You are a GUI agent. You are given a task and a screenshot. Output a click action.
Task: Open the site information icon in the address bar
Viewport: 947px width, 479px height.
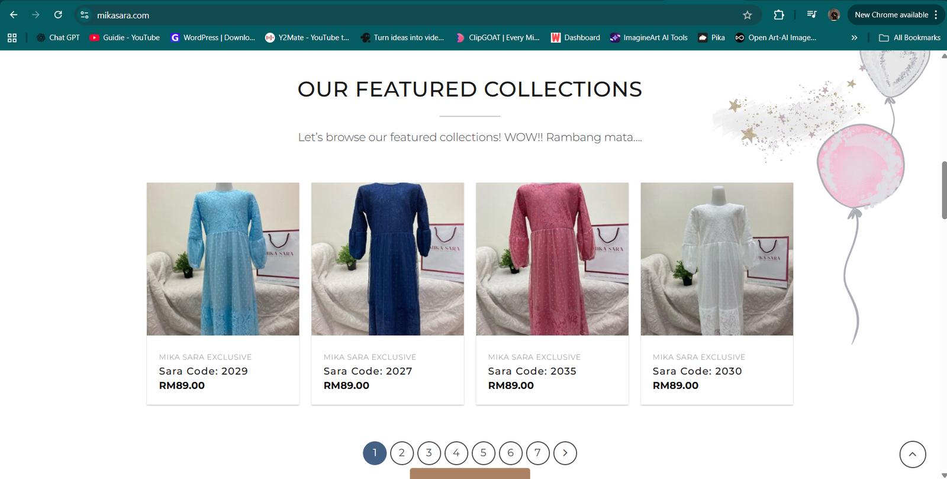[85, 15]
